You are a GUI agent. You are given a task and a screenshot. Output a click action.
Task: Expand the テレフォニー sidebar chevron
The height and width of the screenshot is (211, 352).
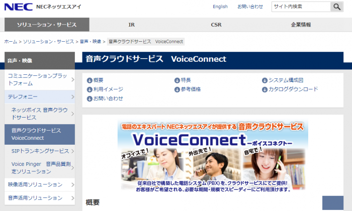72,96
